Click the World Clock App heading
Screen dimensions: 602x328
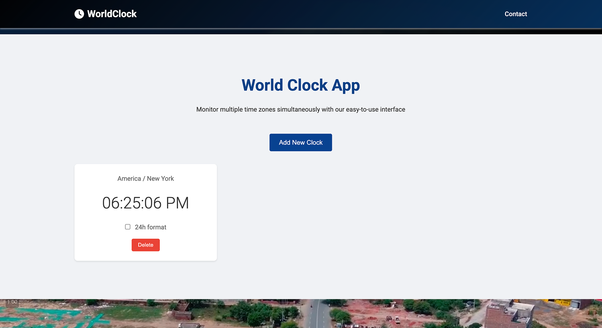300,85
